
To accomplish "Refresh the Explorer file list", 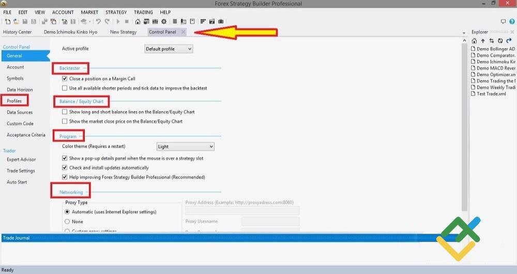I will [x=500, y=41].
